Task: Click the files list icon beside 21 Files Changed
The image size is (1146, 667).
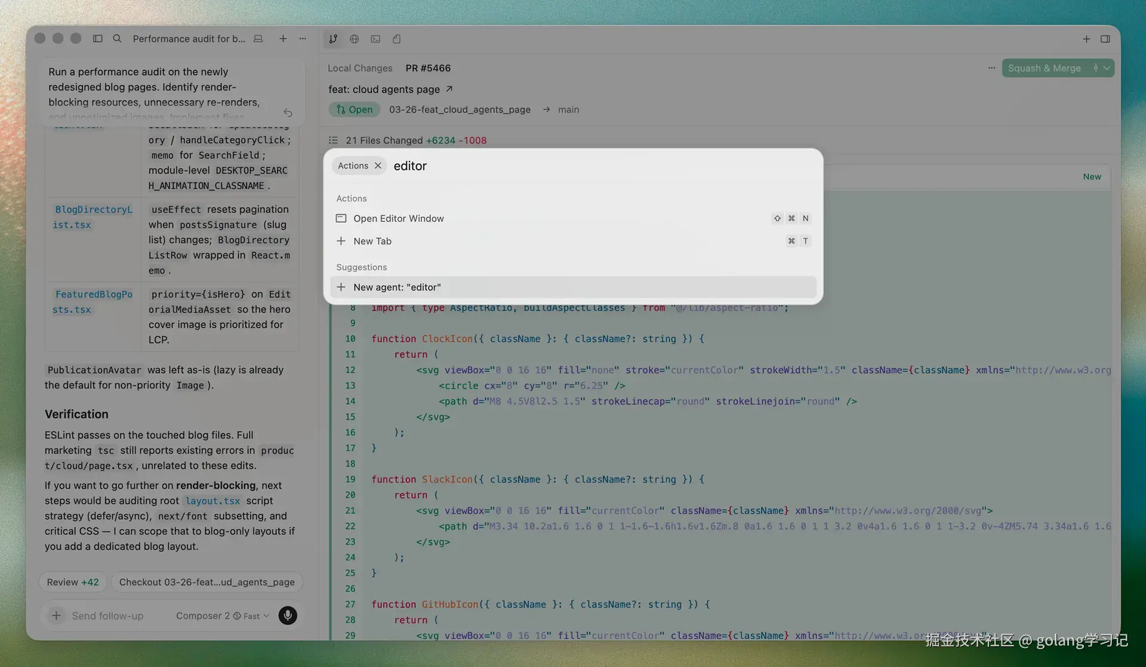Action: tap(333, 140)
